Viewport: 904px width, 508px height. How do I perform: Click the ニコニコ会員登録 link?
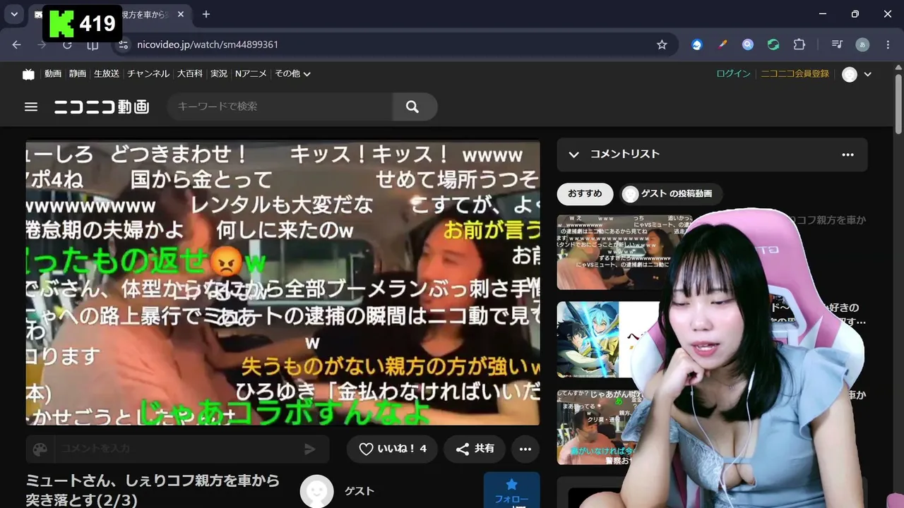(x=795, y=73)
